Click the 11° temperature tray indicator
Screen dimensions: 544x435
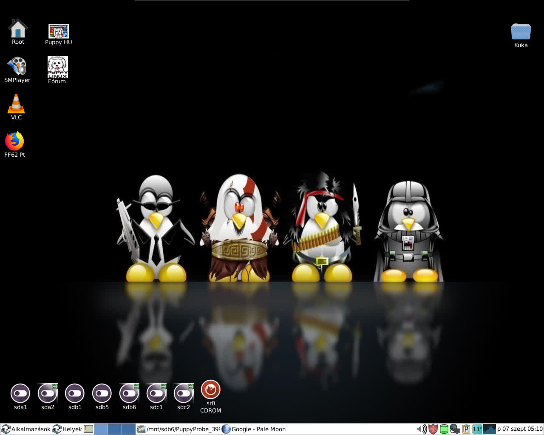pyautogui.click(x=477, y=429)
